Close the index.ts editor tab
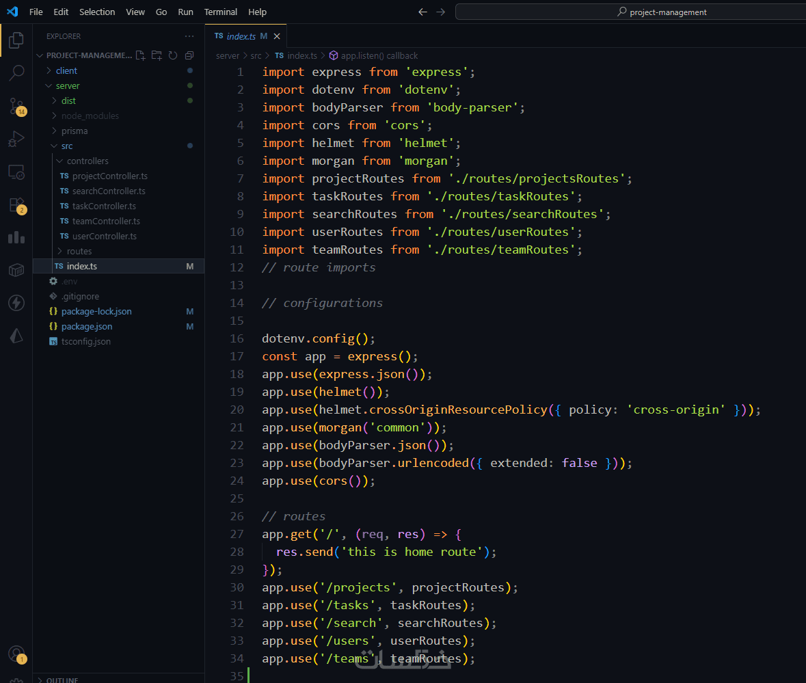The image size is (806, 683). pos(277,36)
